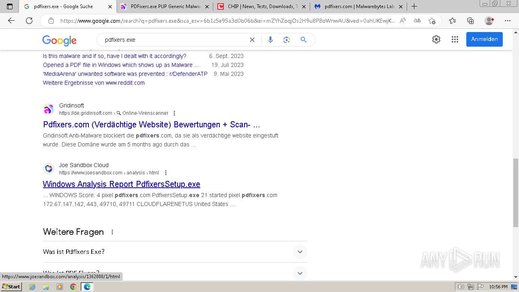Click the browser back arrow

click(11, 21)
